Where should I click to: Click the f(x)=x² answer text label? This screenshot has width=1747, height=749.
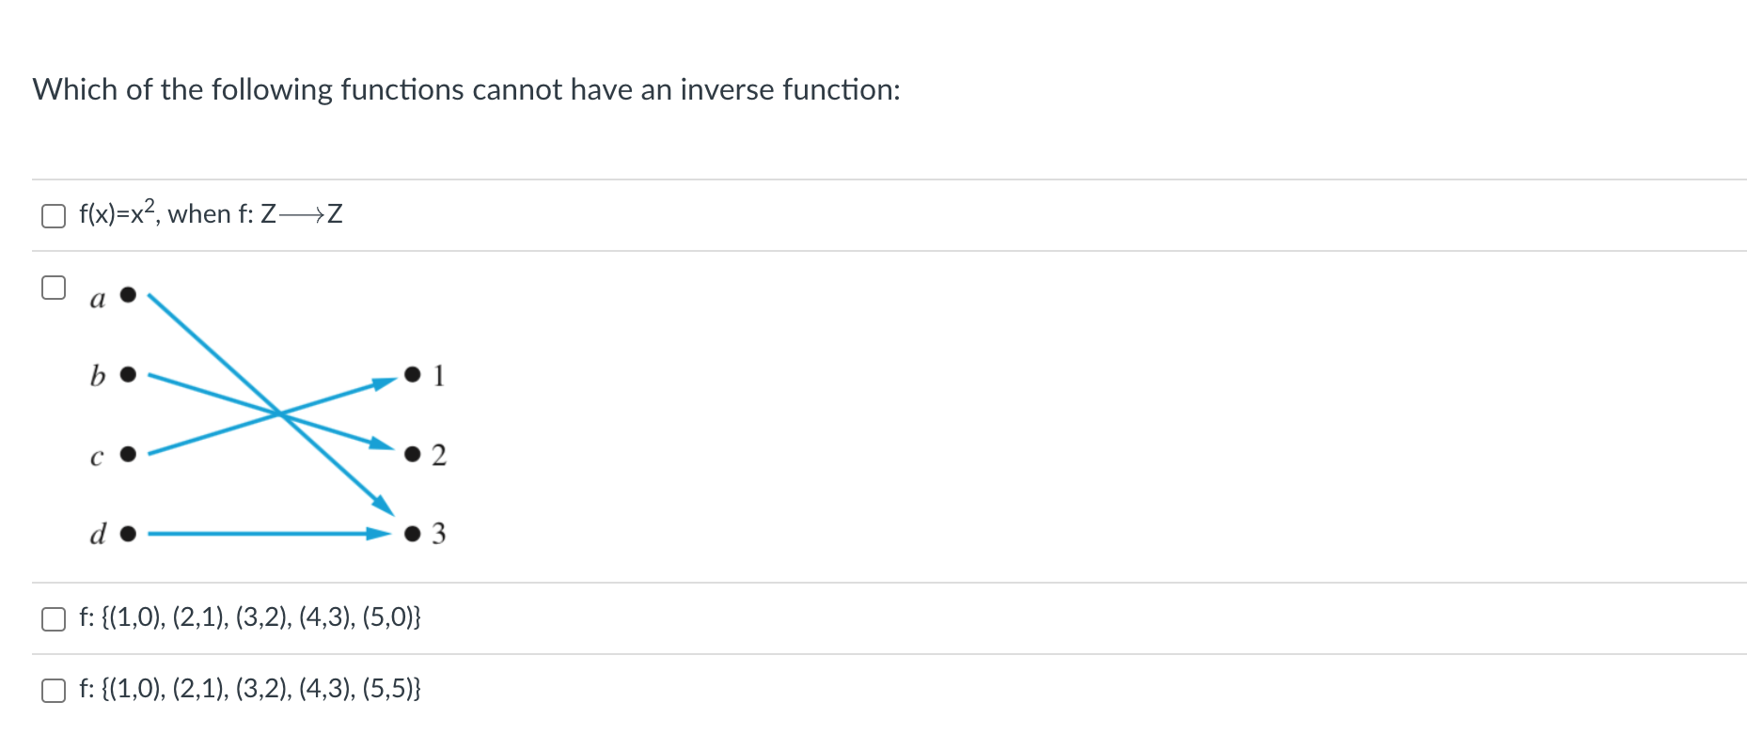pos(118,214)
